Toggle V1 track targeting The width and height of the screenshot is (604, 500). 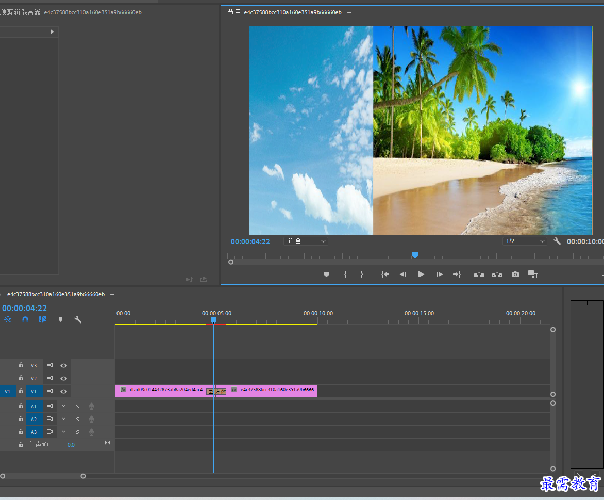(34, 391)
